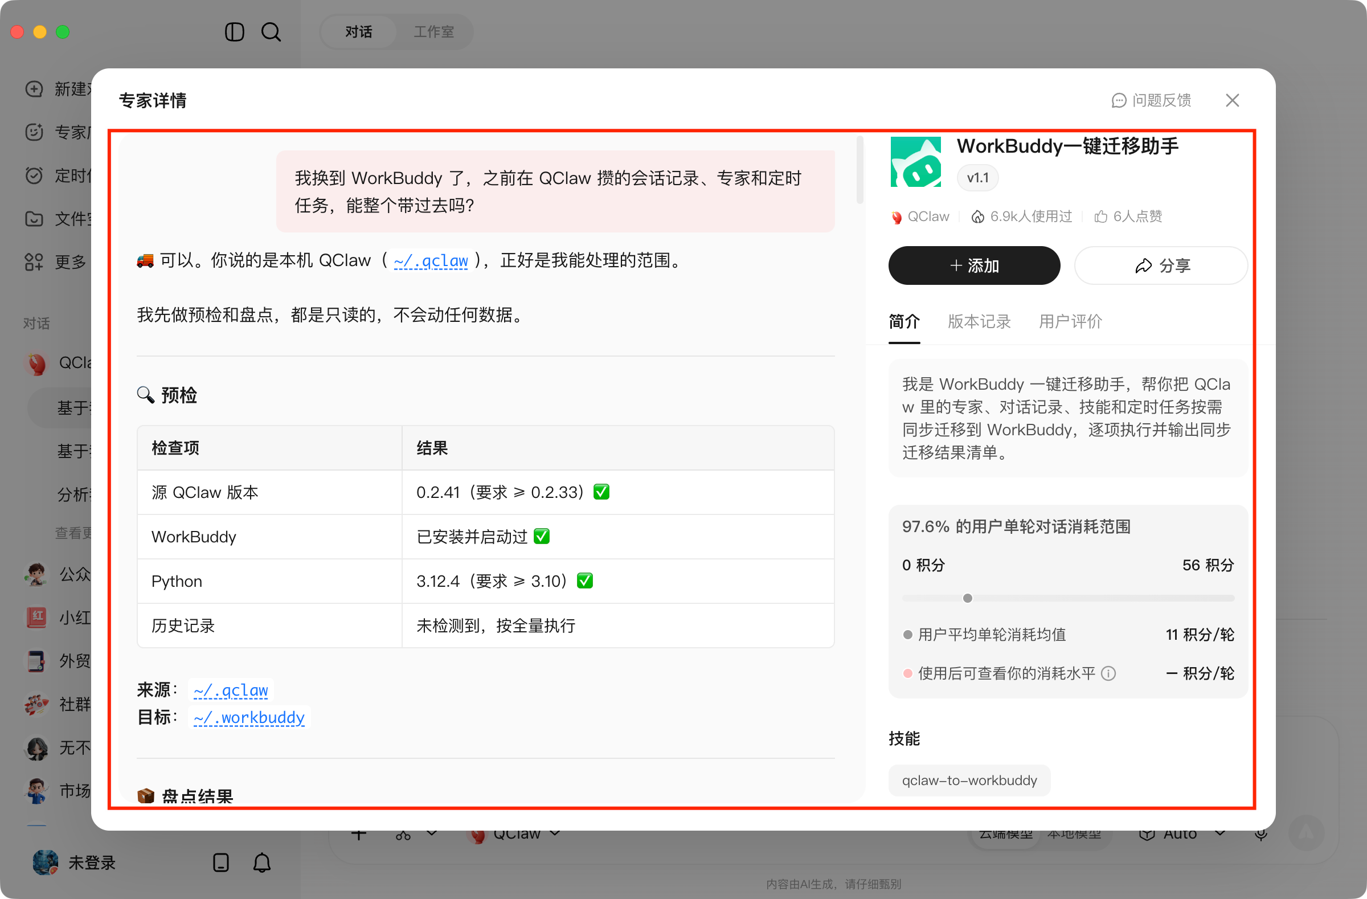
Task: Click the 市场 expert avatar in sidebar
Action: (x=37, y=791)
